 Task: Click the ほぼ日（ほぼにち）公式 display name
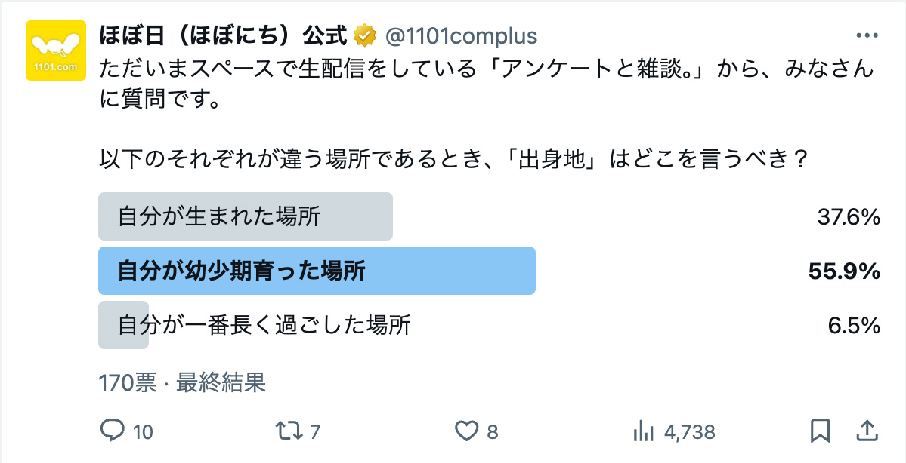223,35
